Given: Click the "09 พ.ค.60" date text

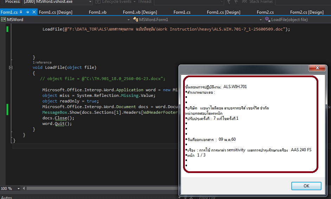Looking at the screenshot, I should [x=227, y=139].
